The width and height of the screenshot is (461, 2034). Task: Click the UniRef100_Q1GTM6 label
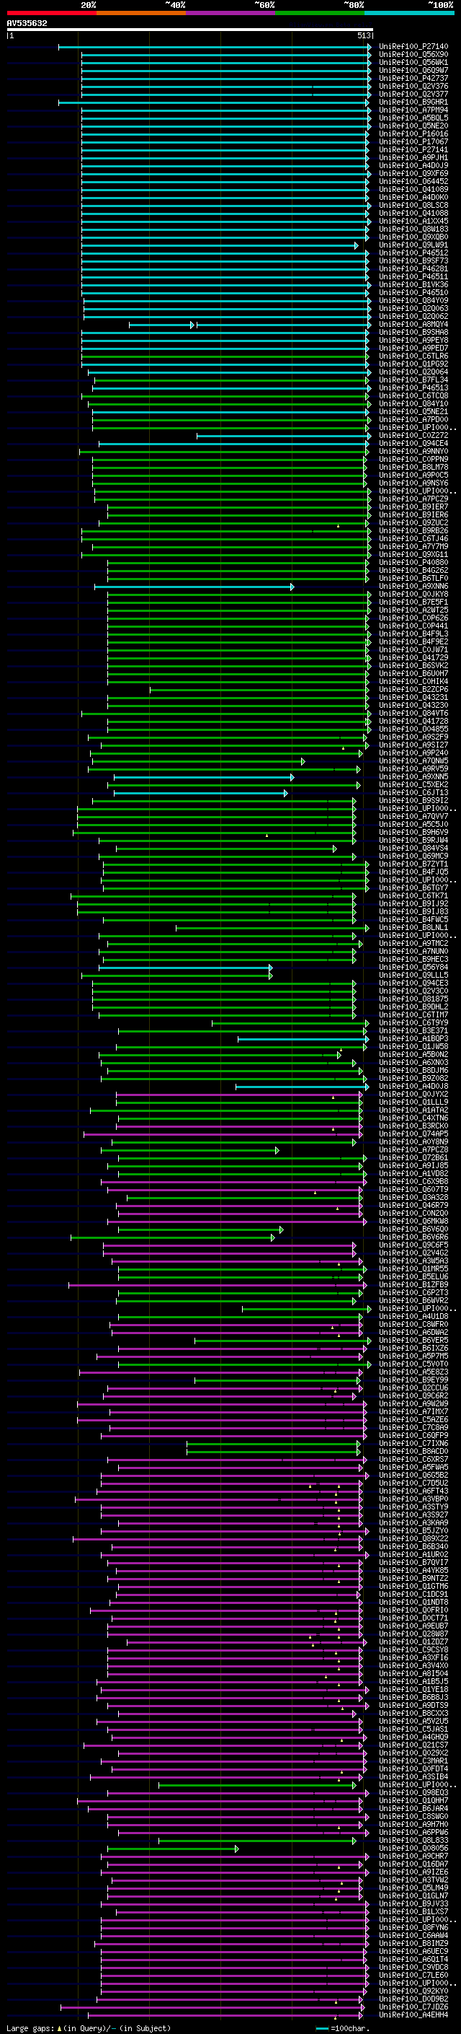(x=413, y=1587)
